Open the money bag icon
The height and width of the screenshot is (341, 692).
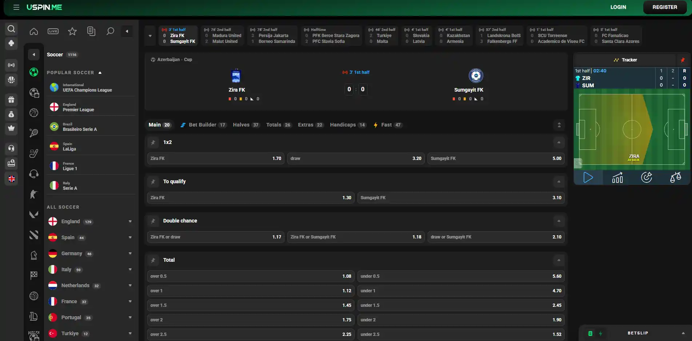11,114
